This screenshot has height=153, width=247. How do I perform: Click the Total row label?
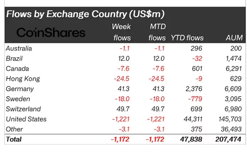pos(14,139)
